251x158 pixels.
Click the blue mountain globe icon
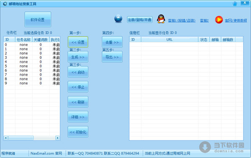coord(118,19)
